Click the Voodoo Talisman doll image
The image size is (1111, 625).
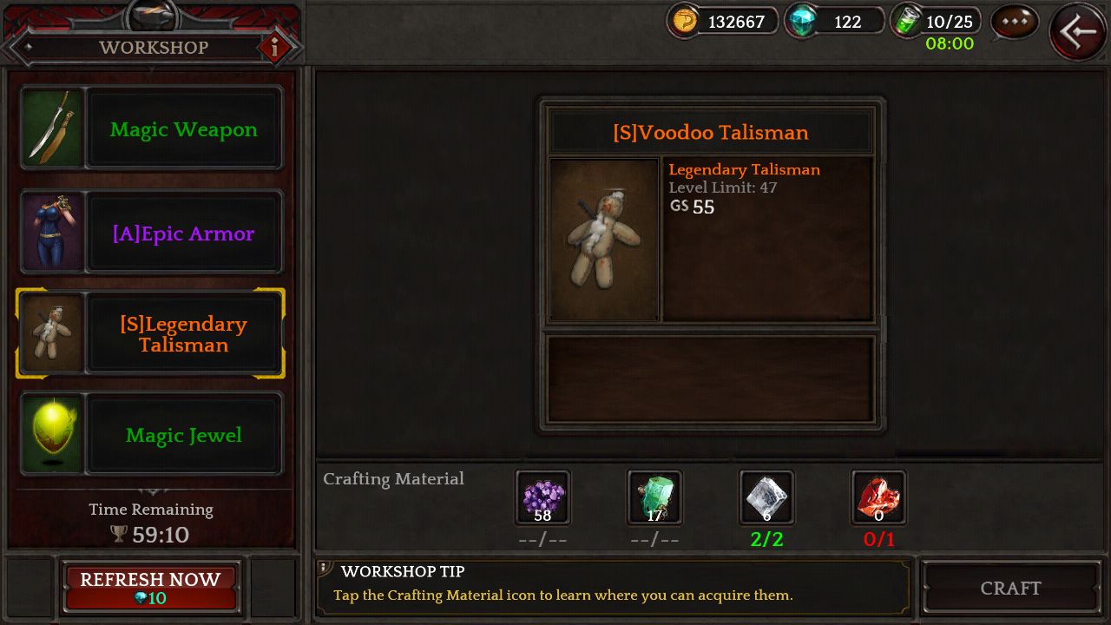tap(604, 240)
